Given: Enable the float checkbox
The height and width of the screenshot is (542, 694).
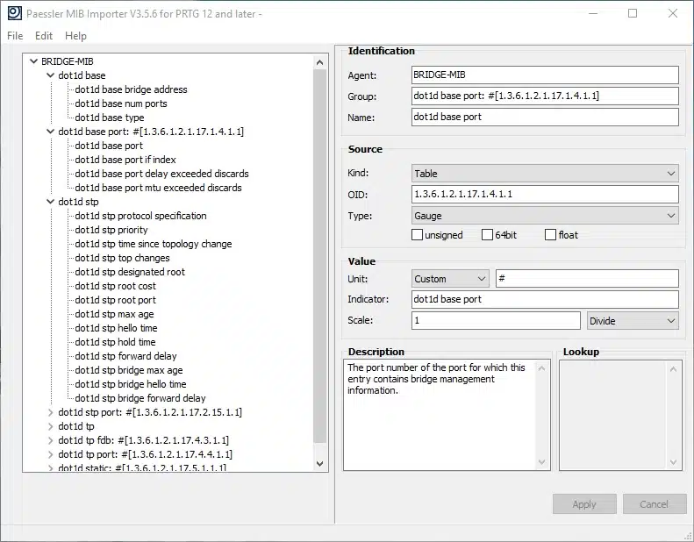Looking at the screenshot, I should [x=550, y=234].
